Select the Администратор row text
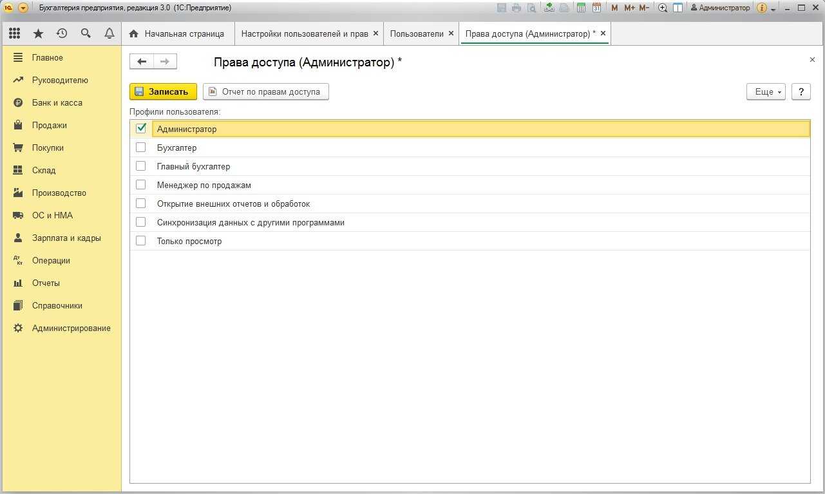Image resolution: width=825 pixels, height=494 pixels. pyautogui.click(x=187, y=129)
